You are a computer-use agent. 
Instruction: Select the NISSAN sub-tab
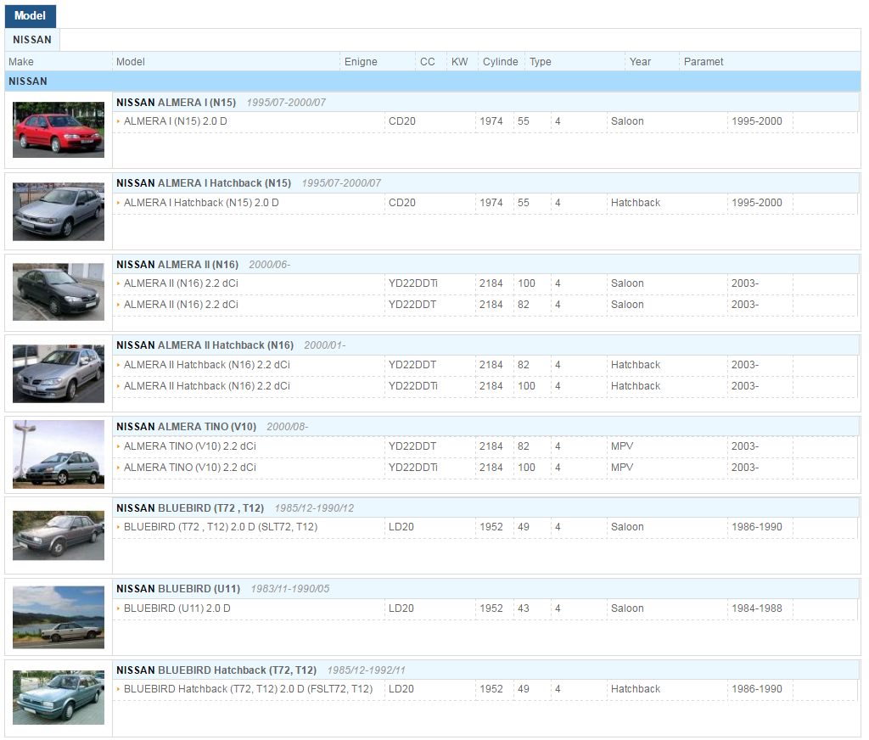[x=32, y=40]
